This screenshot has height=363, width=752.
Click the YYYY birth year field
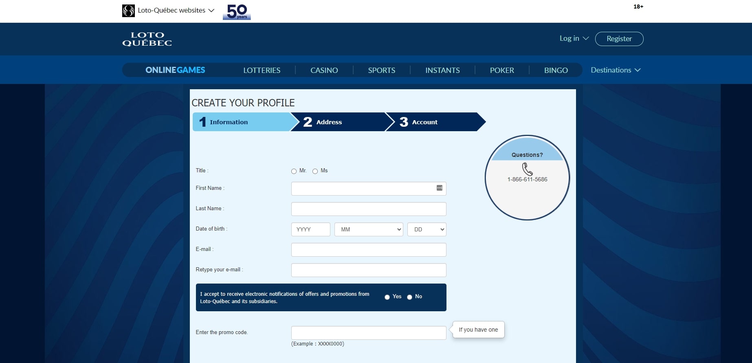pyautogui.click(x=311, y=229)
